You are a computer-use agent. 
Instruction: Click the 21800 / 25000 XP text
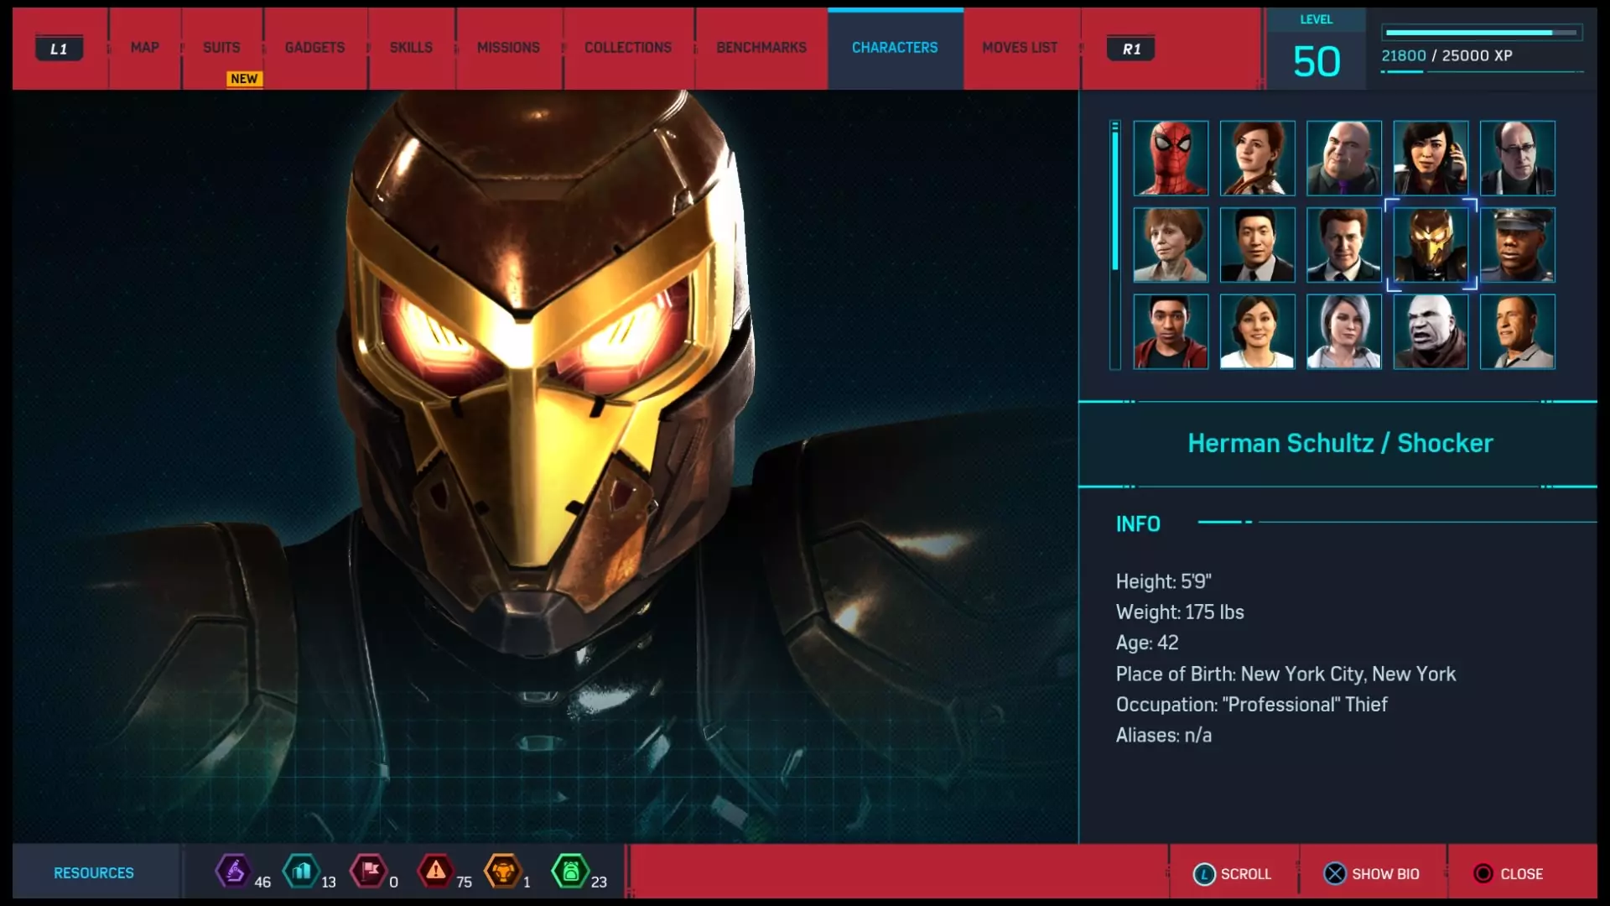coord(1446,56)
